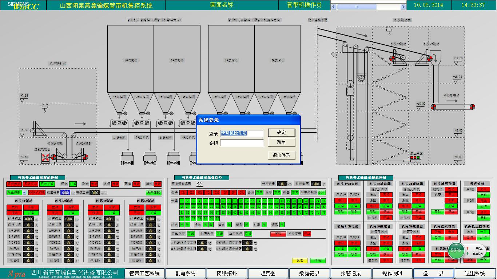Click the top bar scrollbar right arrow

(403, 7)
